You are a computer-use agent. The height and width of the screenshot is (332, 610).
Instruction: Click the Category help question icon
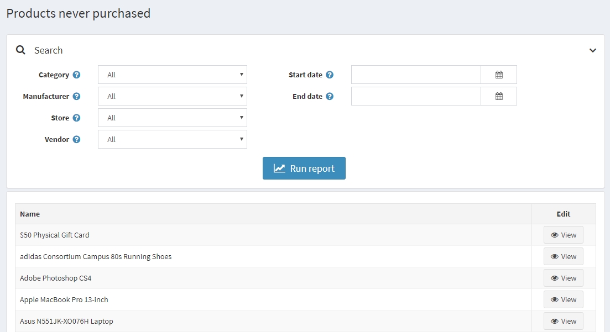(x=76, y=75)
